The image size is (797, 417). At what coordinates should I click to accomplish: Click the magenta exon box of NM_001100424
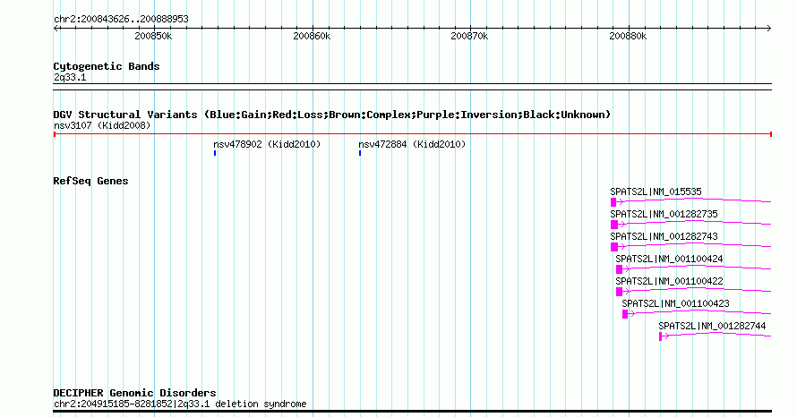point(619,269)
